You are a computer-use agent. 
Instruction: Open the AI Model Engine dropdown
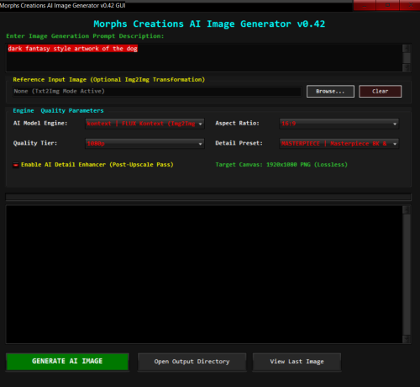tap(144, 124)
